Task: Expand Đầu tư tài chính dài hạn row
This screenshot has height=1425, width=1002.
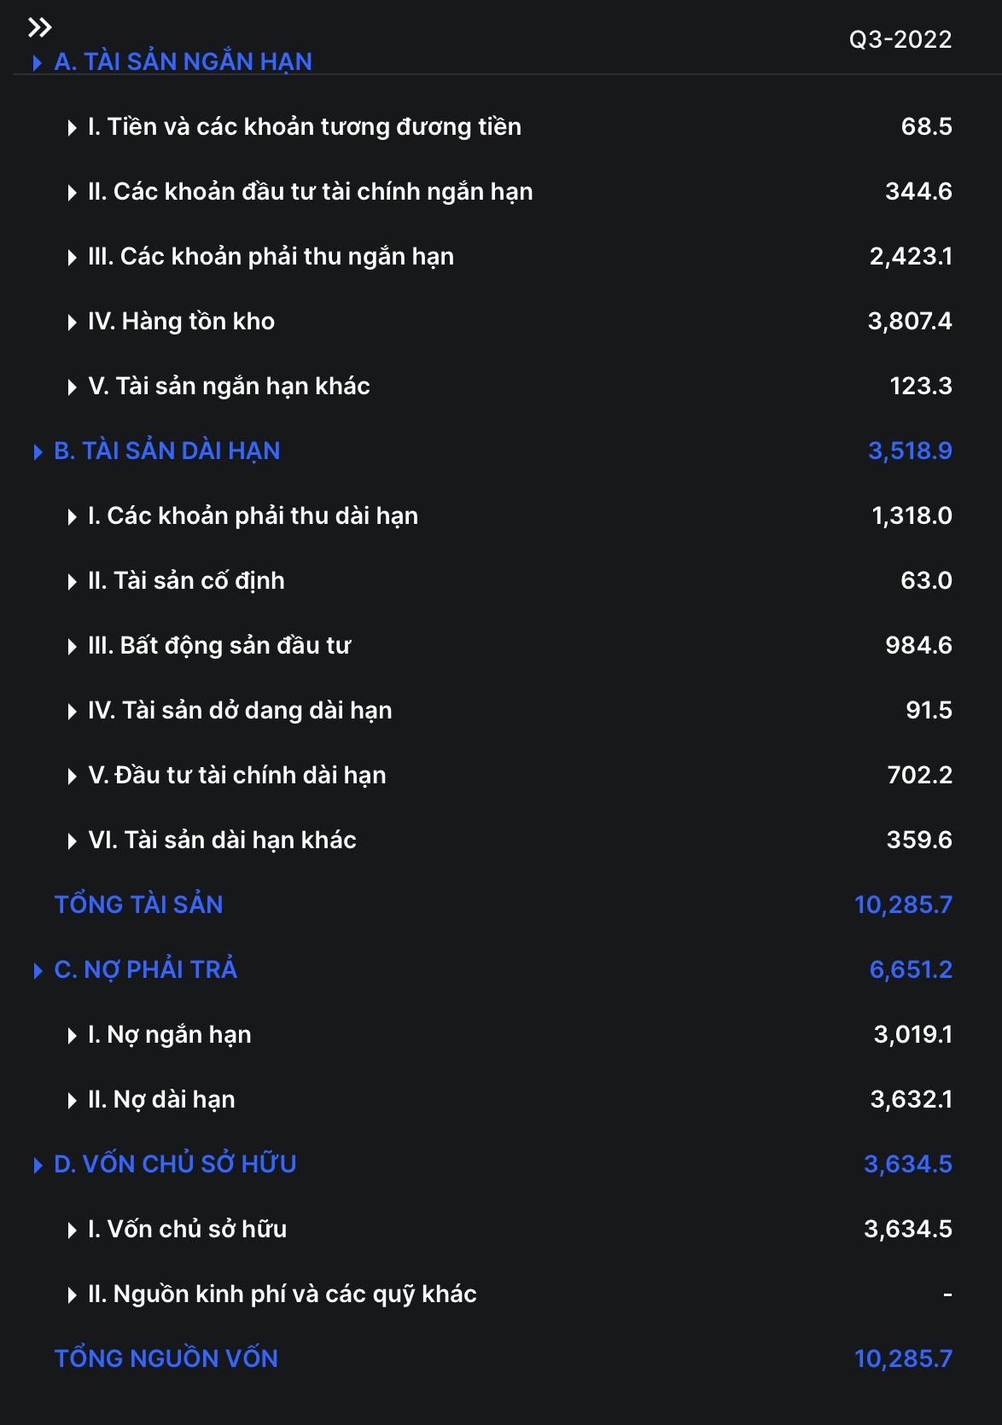Action: tap(72, 776)
